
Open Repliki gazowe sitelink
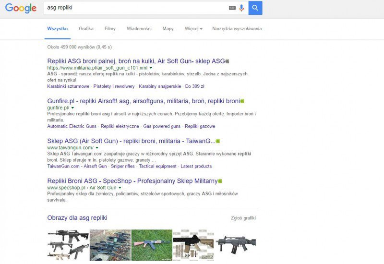[200, 126]
